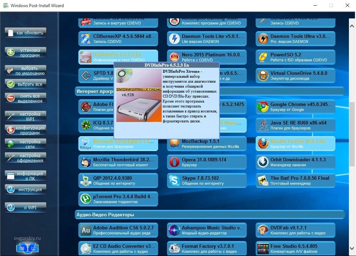Click the DVDFab monkey icon
356x256 pixels.
point(263,230)
